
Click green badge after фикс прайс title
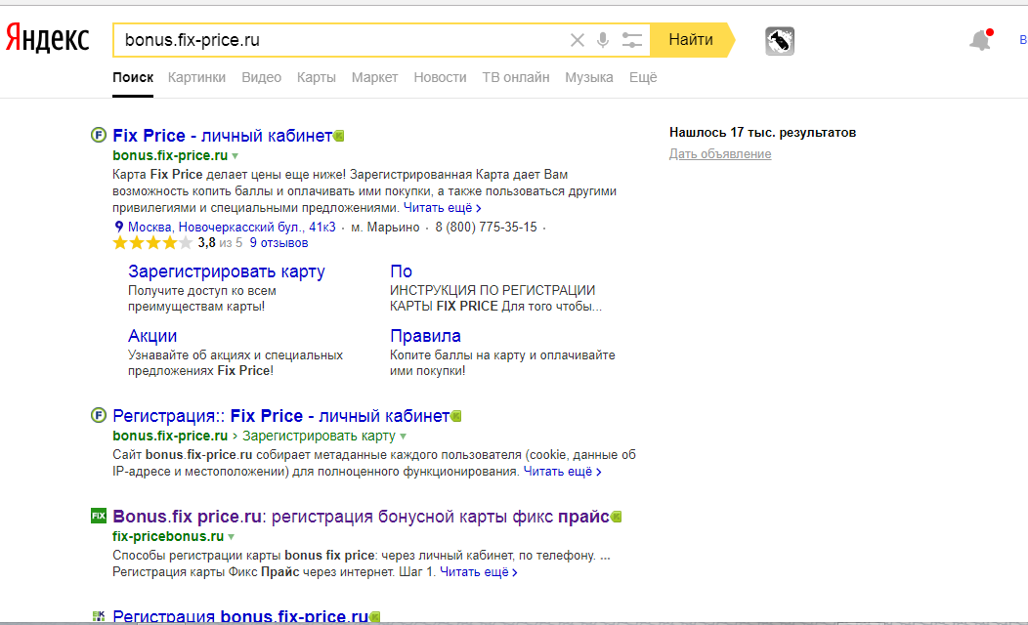pos(617,517)
